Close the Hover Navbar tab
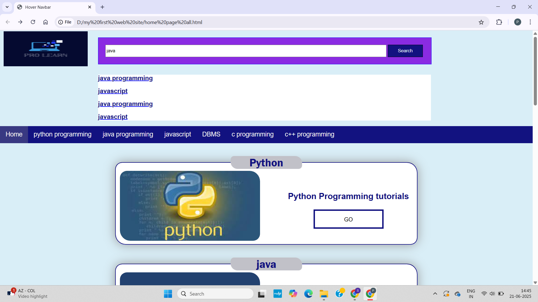 (x=90, y=7)
